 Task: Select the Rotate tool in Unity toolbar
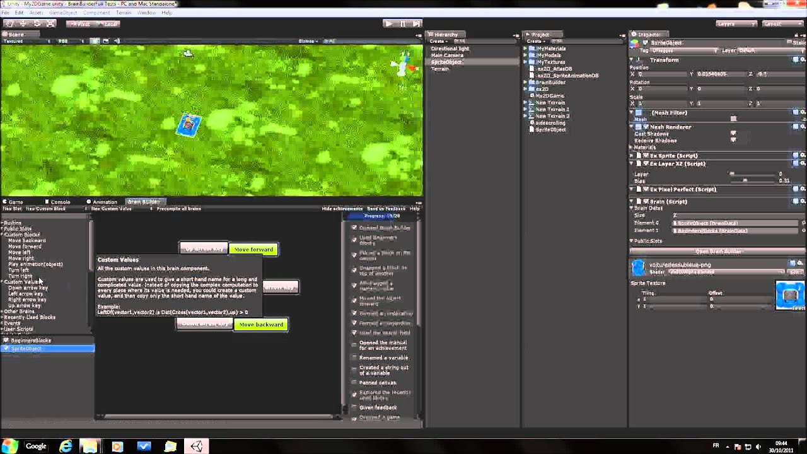(x=37, y=23)
